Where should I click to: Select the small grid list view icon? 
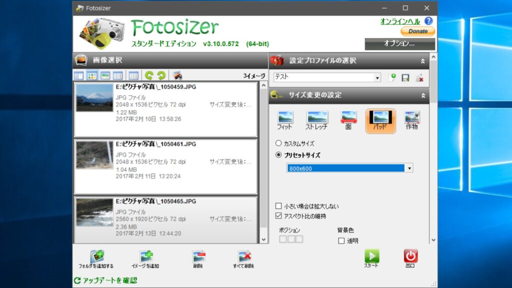tap(118, 76)
